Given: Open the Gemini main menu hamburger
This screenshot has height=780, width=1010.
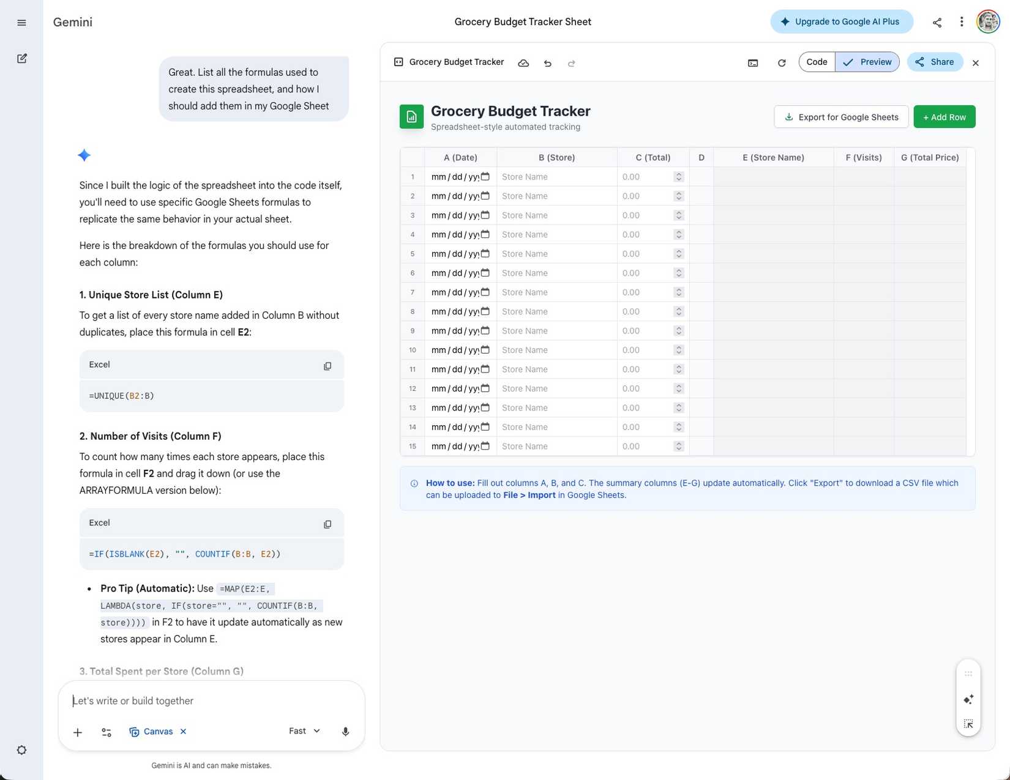Looking at the screenshot, I should 22,23.
